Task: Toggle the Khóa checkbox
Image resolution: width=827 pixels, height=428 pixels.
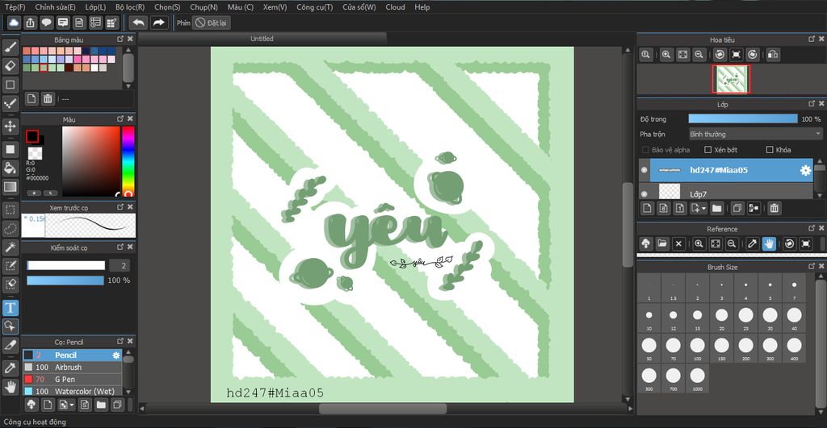Action: [x=770, y=149]
